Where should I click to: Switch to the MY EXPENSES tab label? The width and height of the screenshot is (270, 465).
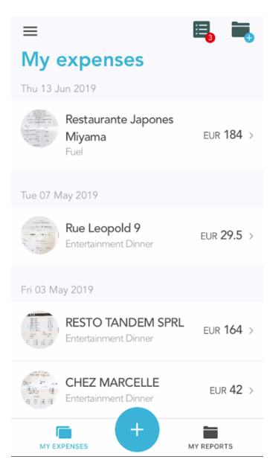tap(64, 446)
